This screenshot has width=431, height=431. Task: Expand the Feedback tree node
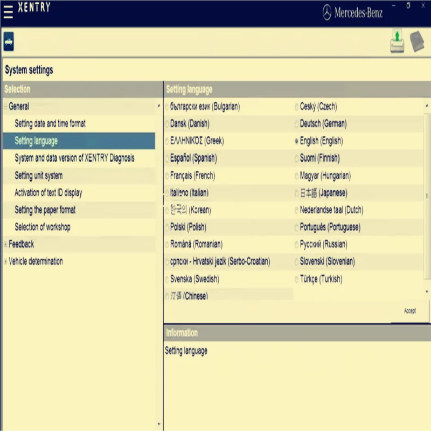(x=5, y=245)
